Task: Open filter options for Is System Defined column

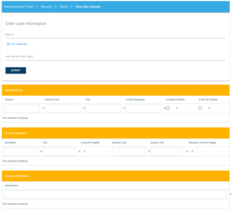Action: coord(177,109)
